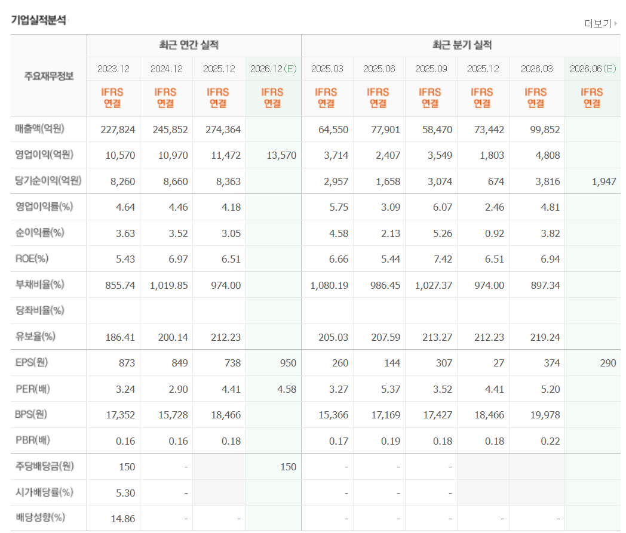Select operating profit value 11,472

coord(226,156)
